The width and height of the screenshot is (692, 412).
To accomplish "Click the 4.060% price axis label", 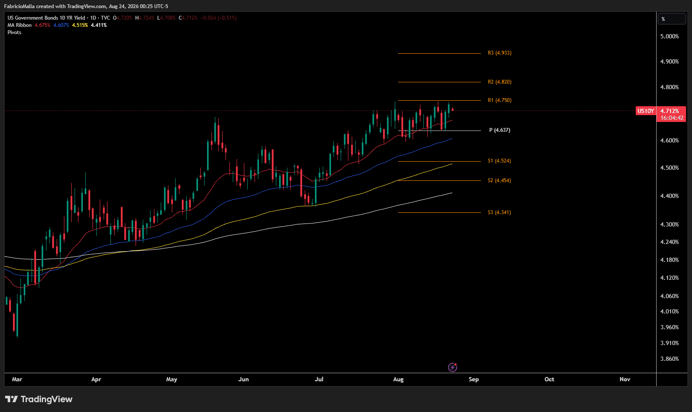I will coord(670,296).
